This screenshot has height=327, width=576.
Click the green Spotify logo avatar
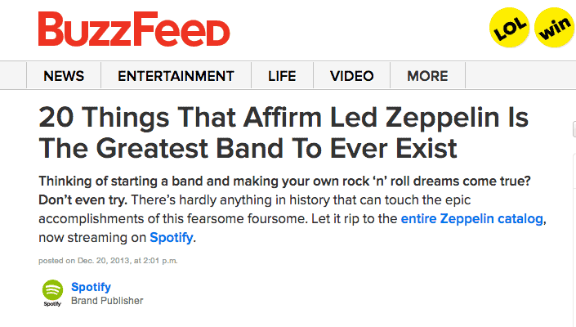[52, 290]
